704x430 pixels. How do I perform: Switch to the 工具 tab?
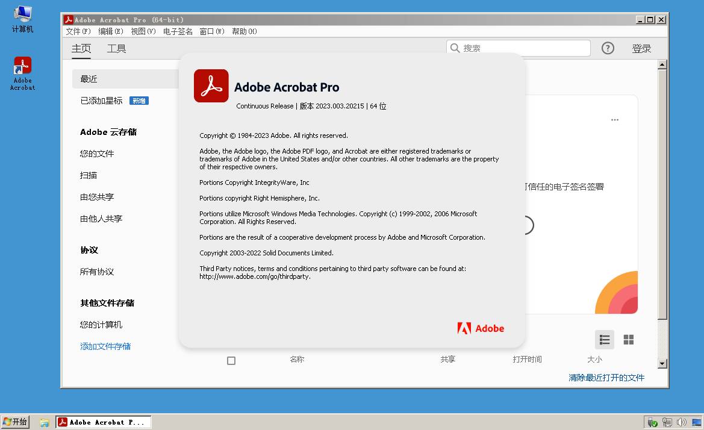(x=116, y=49)
